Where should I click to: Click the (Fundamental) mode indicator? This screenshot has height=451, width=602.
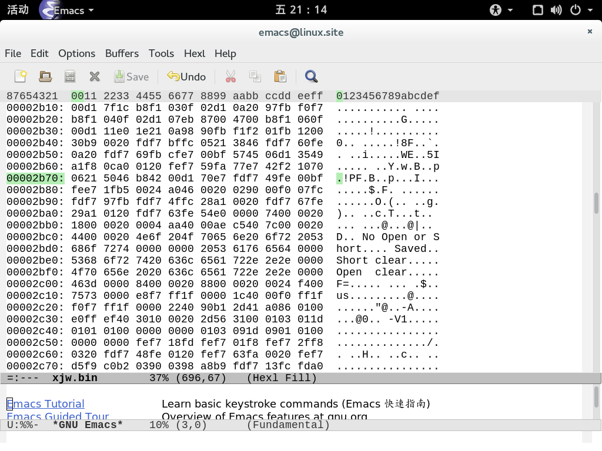[x=288, y=425]
